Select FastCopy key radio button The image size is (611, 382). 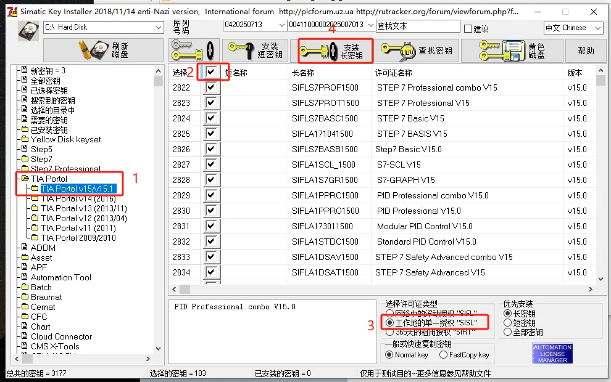(443, 355)
